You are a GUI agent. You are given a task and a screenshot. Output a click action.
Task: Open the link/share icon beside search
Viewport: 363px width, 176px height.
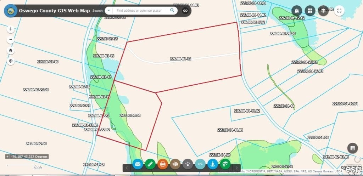(x=185, y=11)
